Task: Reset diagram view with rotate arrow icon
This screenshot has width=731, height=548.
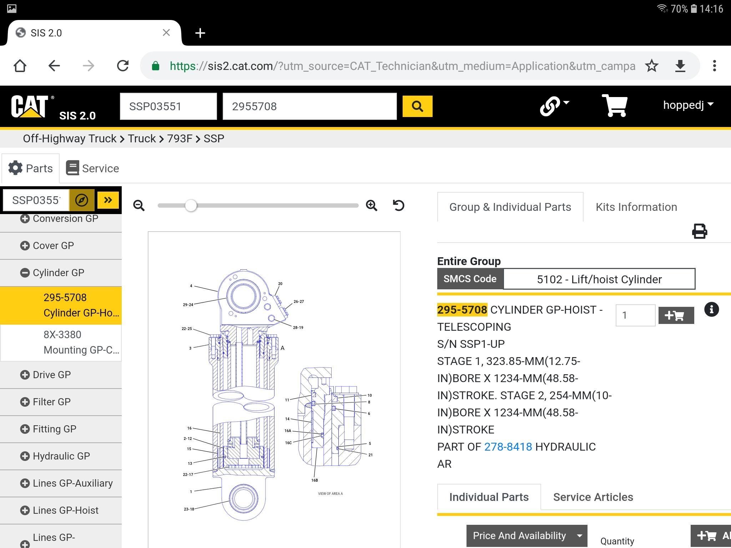Action: coord(398,205)
